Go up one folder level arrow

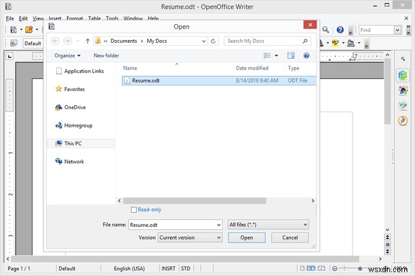[x=87, y=41]
